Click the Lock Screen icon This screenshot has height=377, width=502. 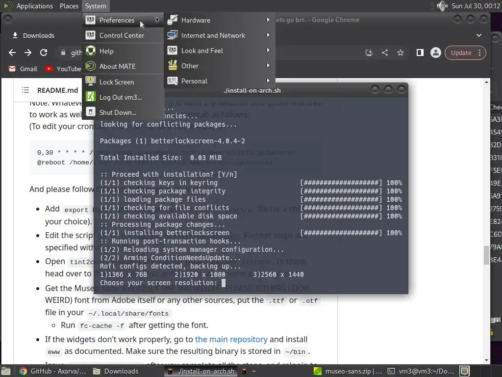point(90,81)
